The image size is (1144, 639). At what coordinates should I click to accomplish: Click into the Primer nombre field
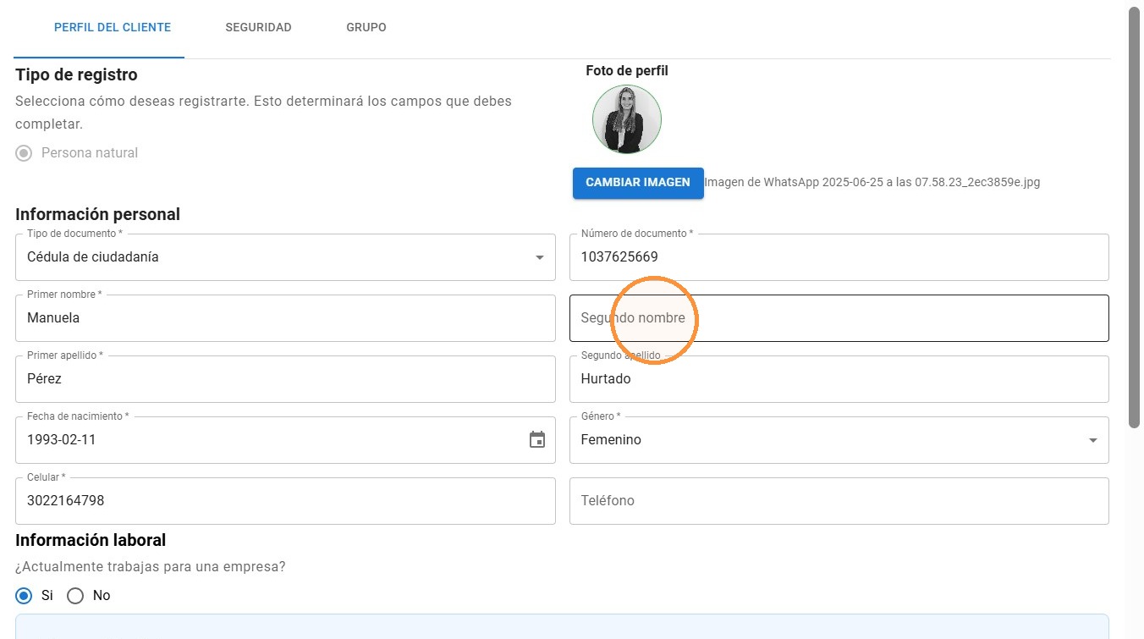click(x=285, y=318)
